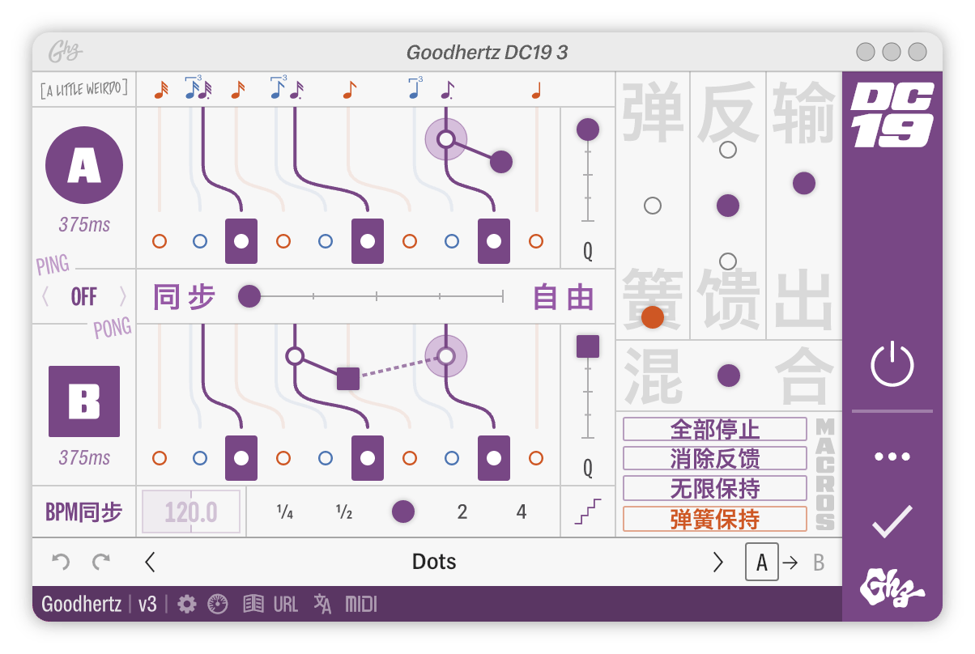Go to previous preset with left chevron
Viewport: 975px width, 654px height.
(150, 562)
